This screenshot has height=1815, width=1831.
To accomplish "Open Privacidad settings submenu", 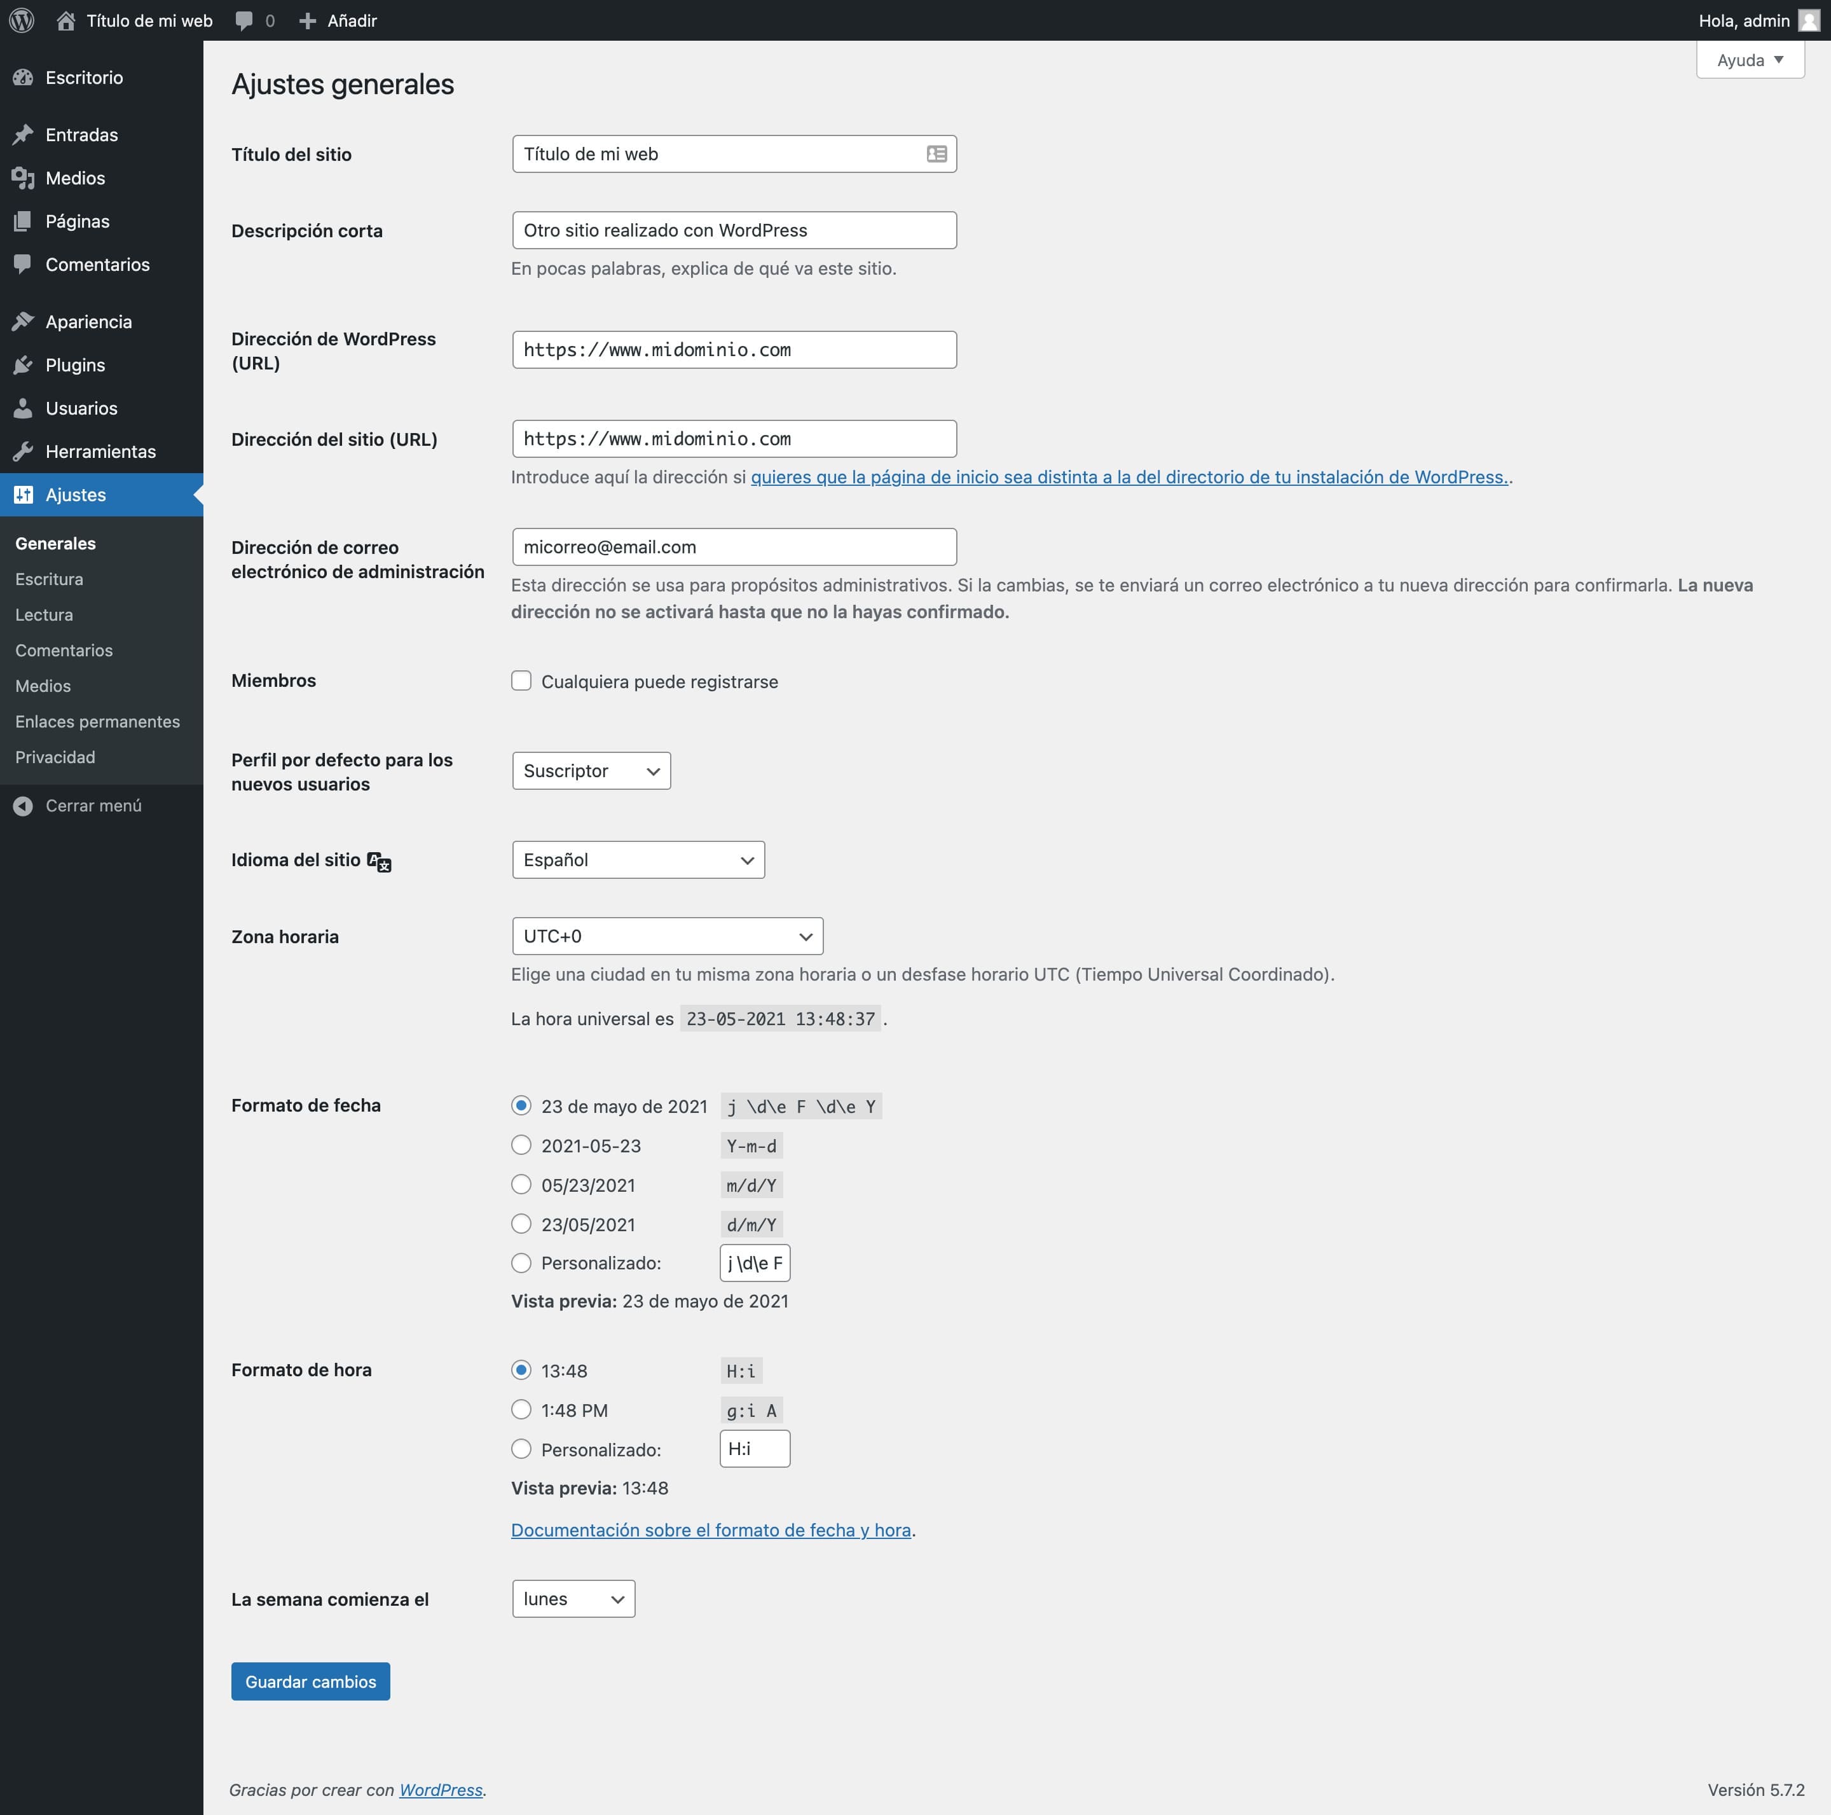I will tap(55, 757).
